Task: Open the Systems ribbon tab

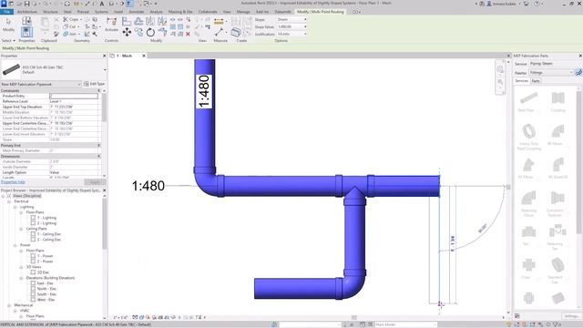Action: 101,12
